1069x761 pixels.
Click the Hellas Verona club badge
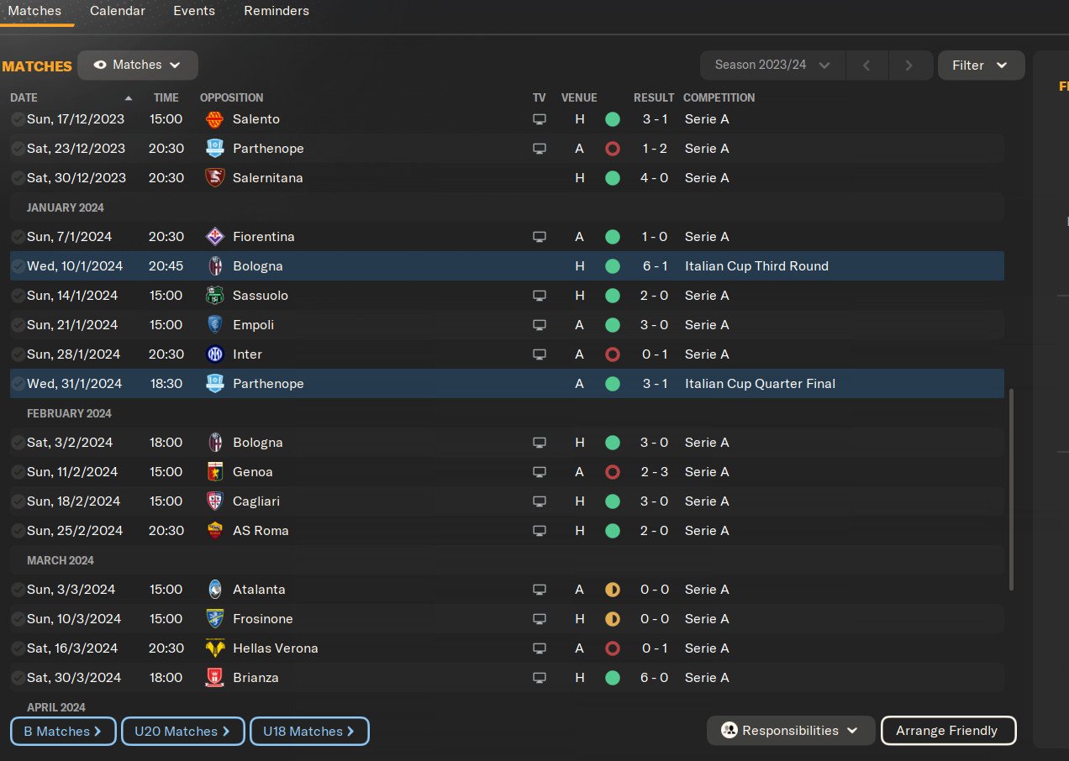[x=214, y=648]
